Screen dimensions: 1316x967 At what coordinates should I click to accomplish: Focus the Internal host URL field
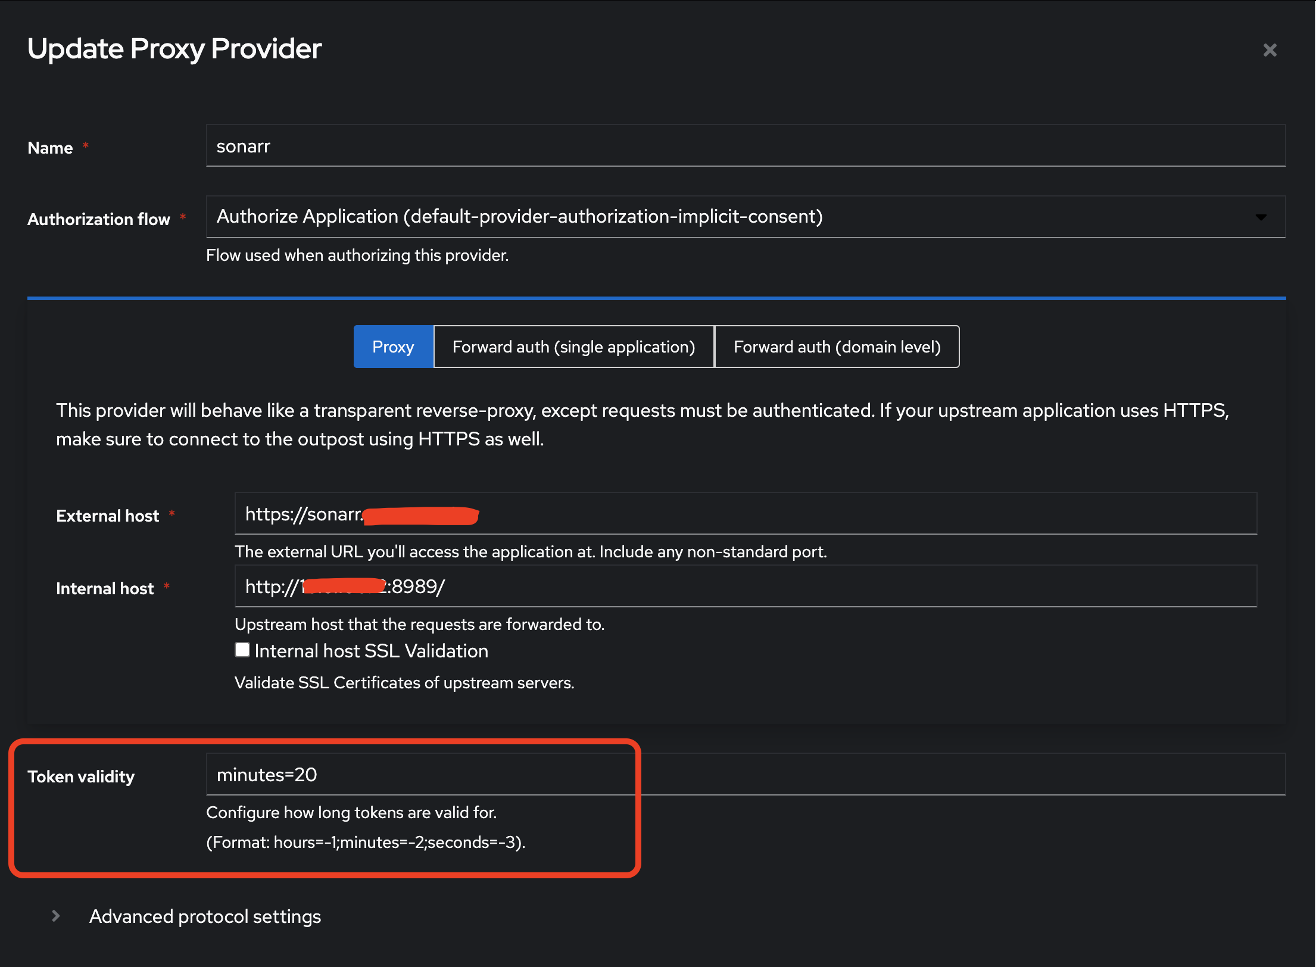pos(834,587)
